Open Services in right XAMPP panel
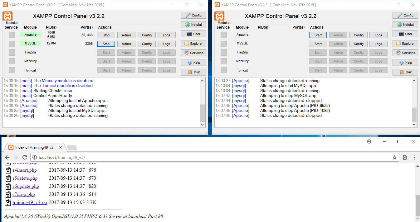This screenshot has width=420, height=222. 405,53
